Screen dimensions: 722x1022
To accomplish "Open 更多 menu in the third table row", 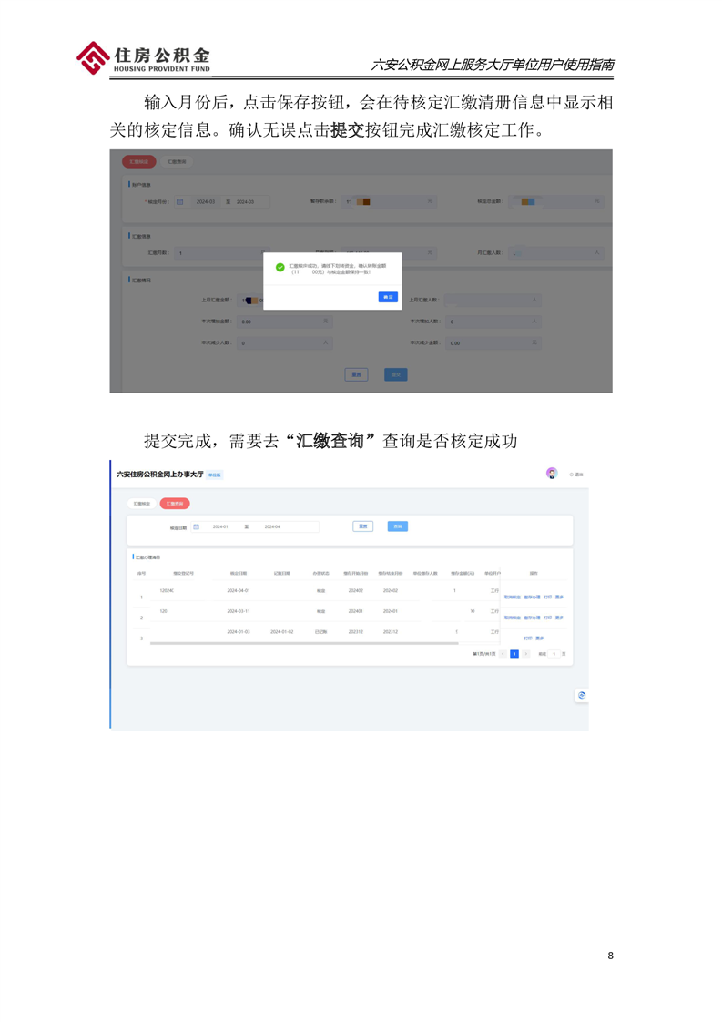I will 539,639.
